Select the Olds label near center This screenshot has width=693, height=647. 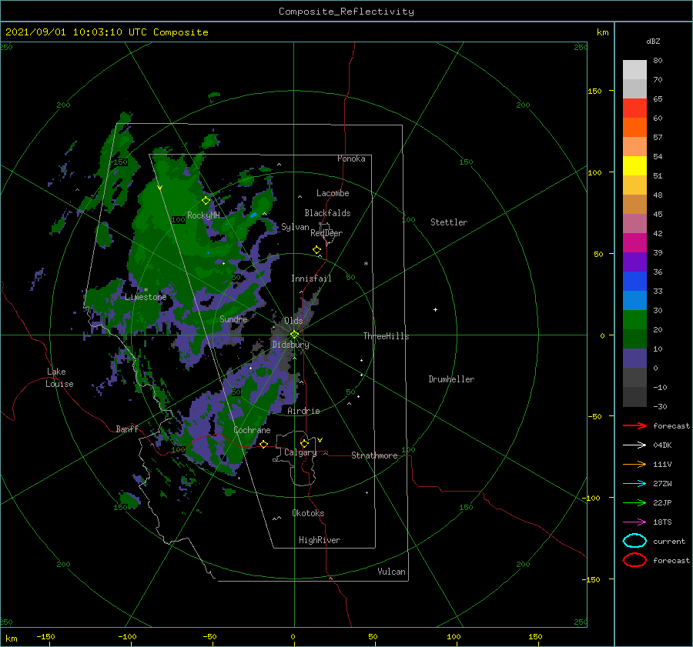(293, 321)
